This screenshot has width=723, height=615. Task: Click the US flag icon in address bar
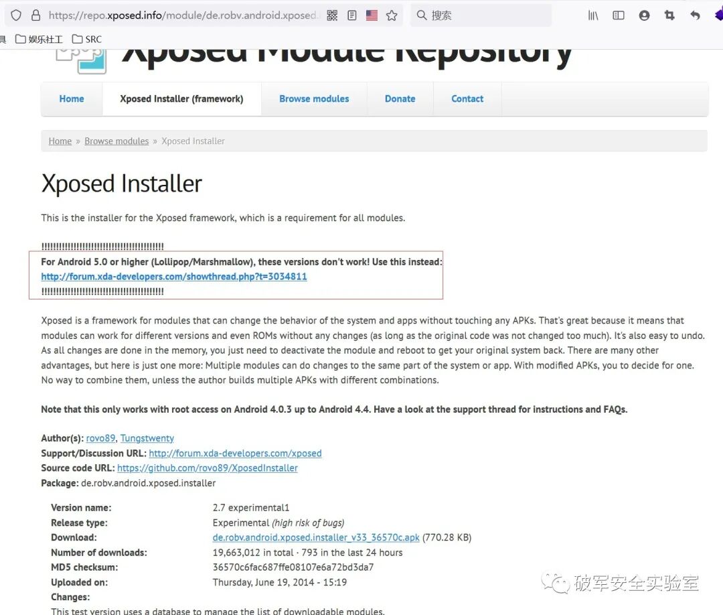tap(372, 15)
